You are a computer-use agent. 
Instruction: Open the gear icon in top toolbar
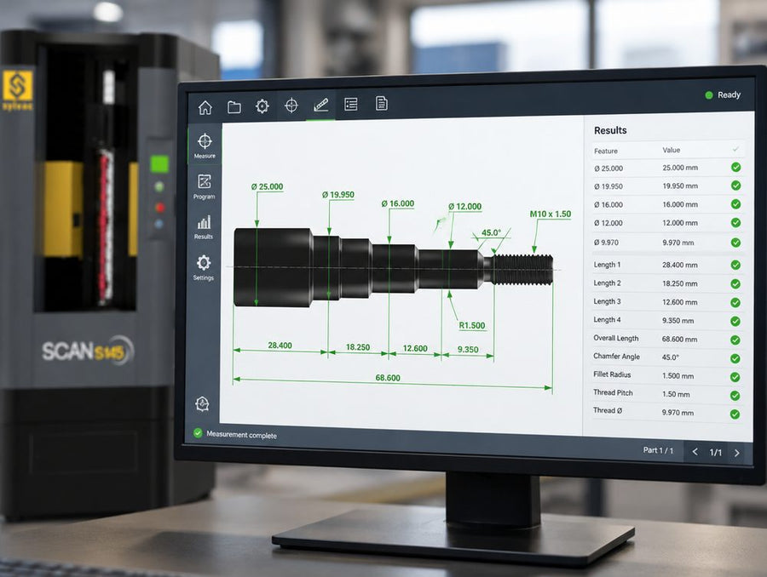click(262, 106)
